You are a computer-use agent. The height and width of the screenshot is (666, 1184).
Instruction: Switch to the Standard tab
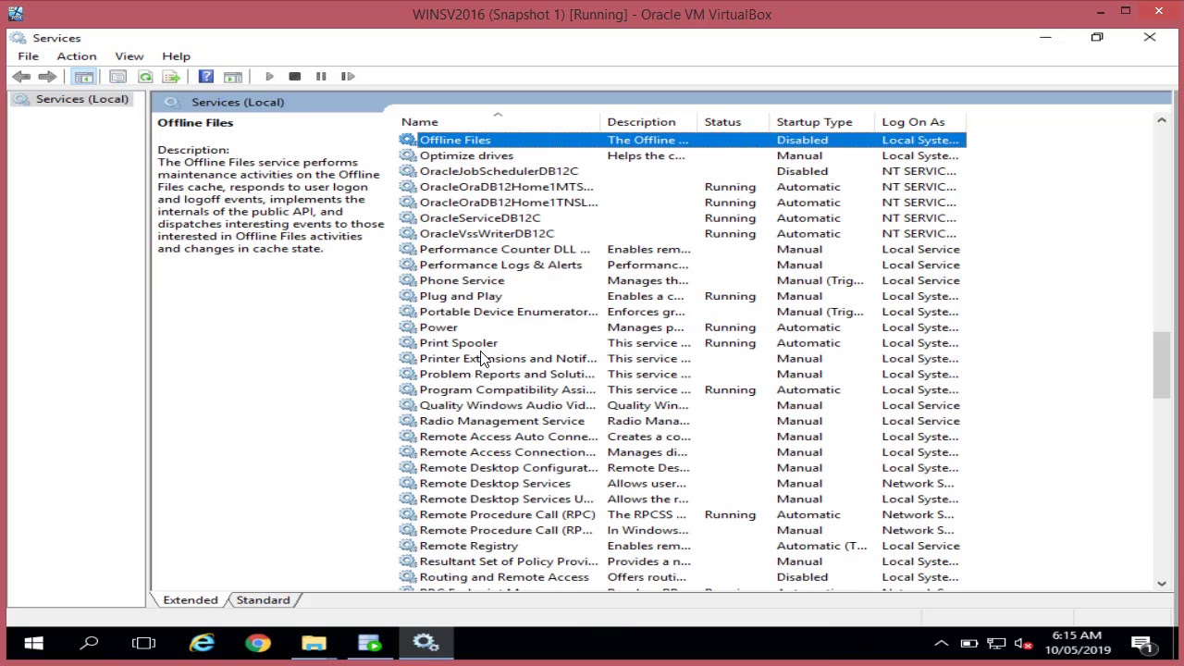(x=263, y=600)
